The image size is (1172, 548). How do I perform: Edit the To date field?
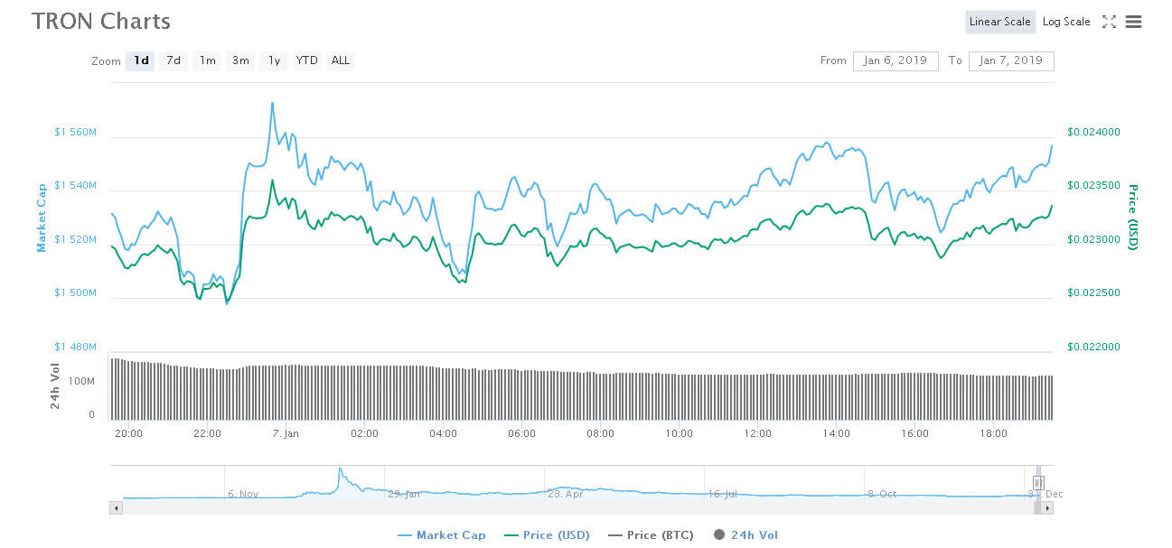1011,60
